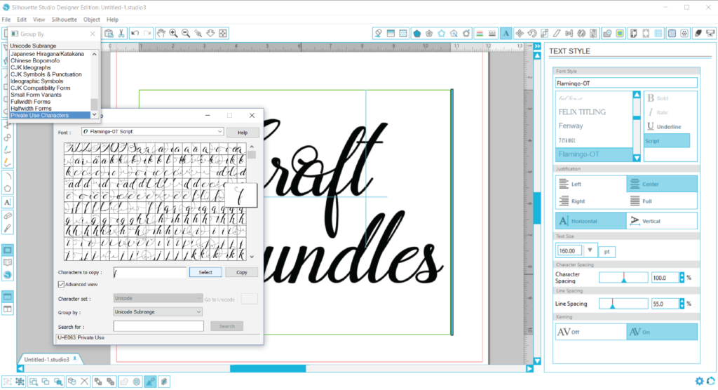
Task: Set justification to Full
Action: coord(662,201)
